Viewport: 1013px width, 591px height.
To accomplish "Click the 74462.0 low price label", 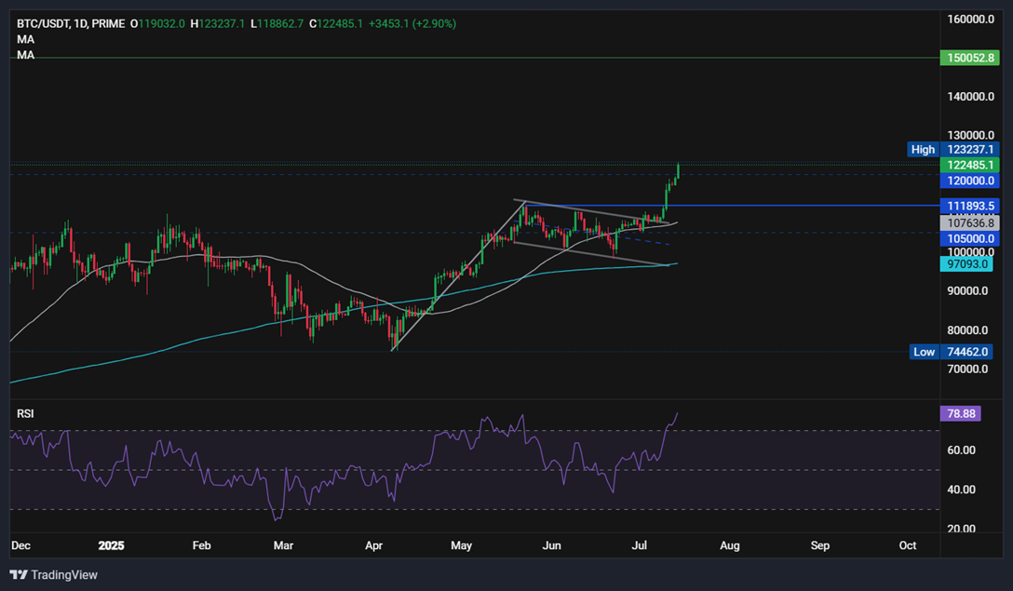I will 966,352.
